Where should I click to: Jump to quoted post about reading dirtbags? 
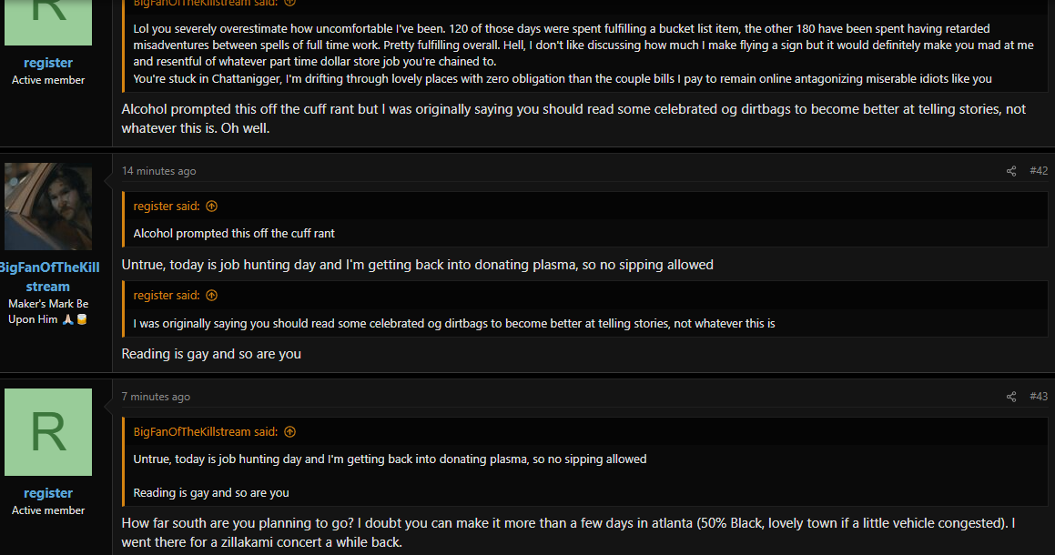click(x=211, y=296)
